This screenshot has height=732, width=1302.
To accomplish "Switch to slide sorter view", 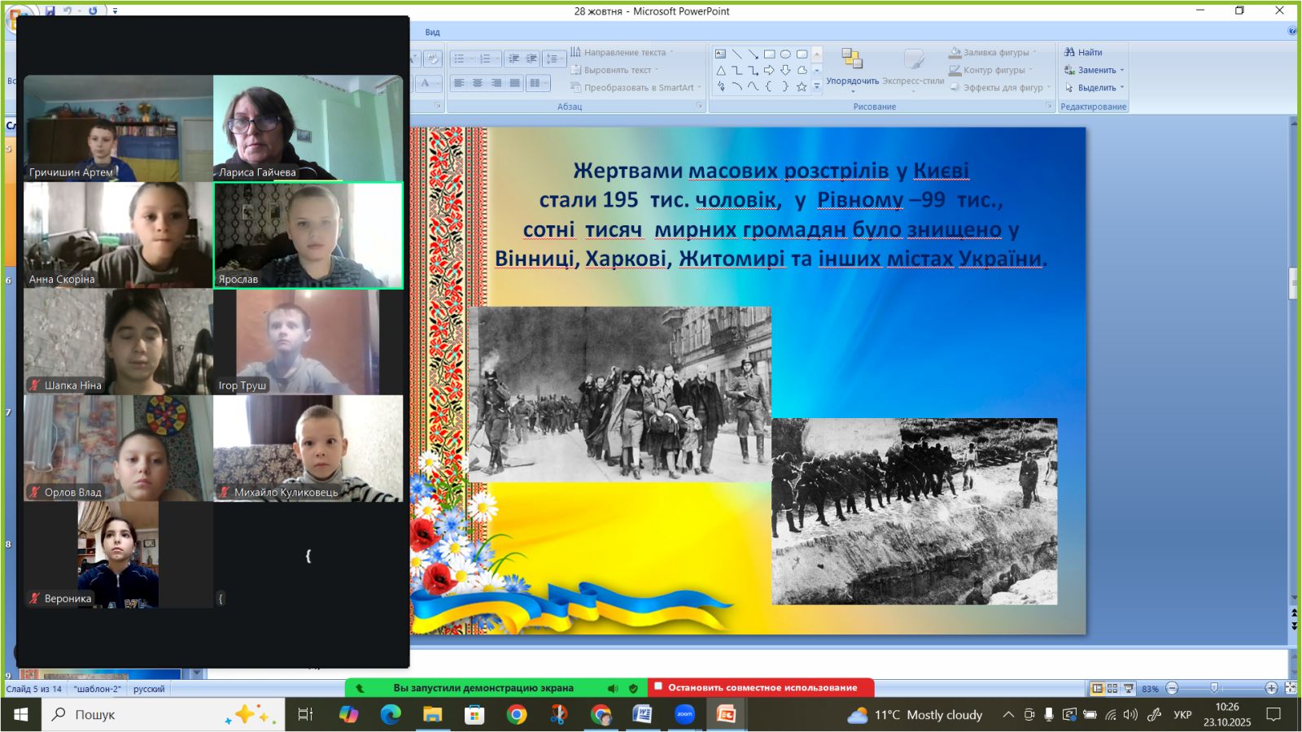I will point(1112,688).
